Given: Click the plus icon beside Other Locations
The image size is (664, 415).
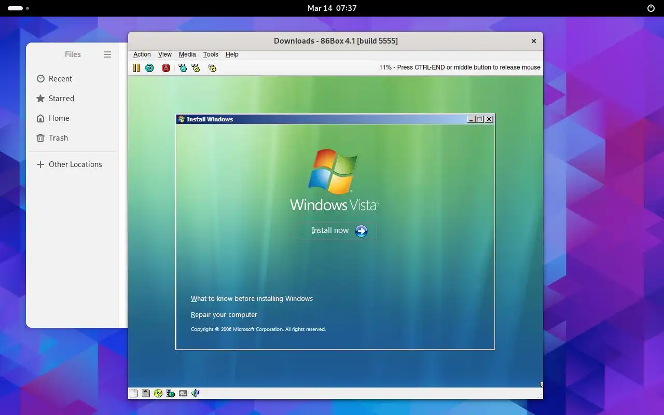Looking at the screenshot, I should tap(40, 164).
